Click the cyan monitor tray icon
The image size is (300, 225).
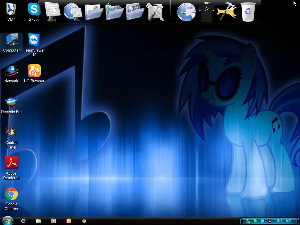click(262, 221)
